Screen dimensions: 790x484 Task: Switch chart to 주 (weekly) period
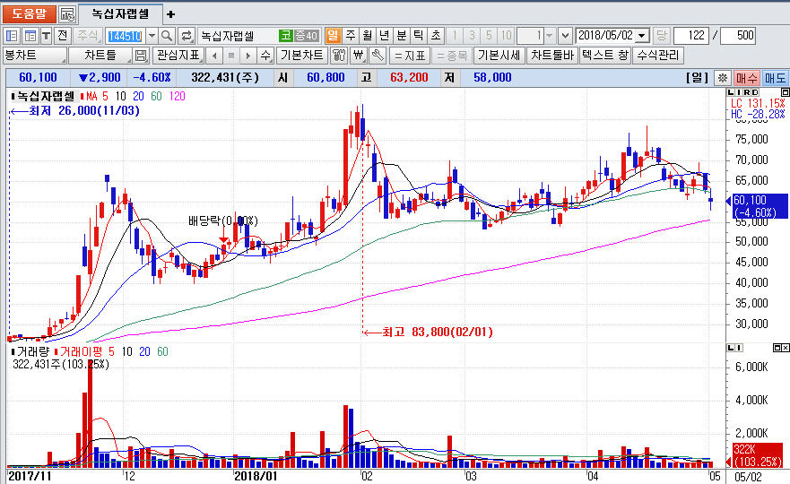tap(350, 36)
